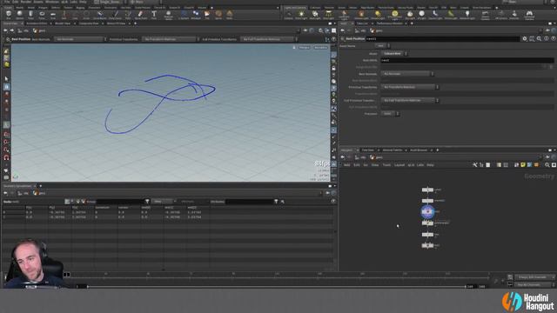Select the bottom node in the network
The height and width of the screenshot is (313, 557).
click(x=427, y=245)
